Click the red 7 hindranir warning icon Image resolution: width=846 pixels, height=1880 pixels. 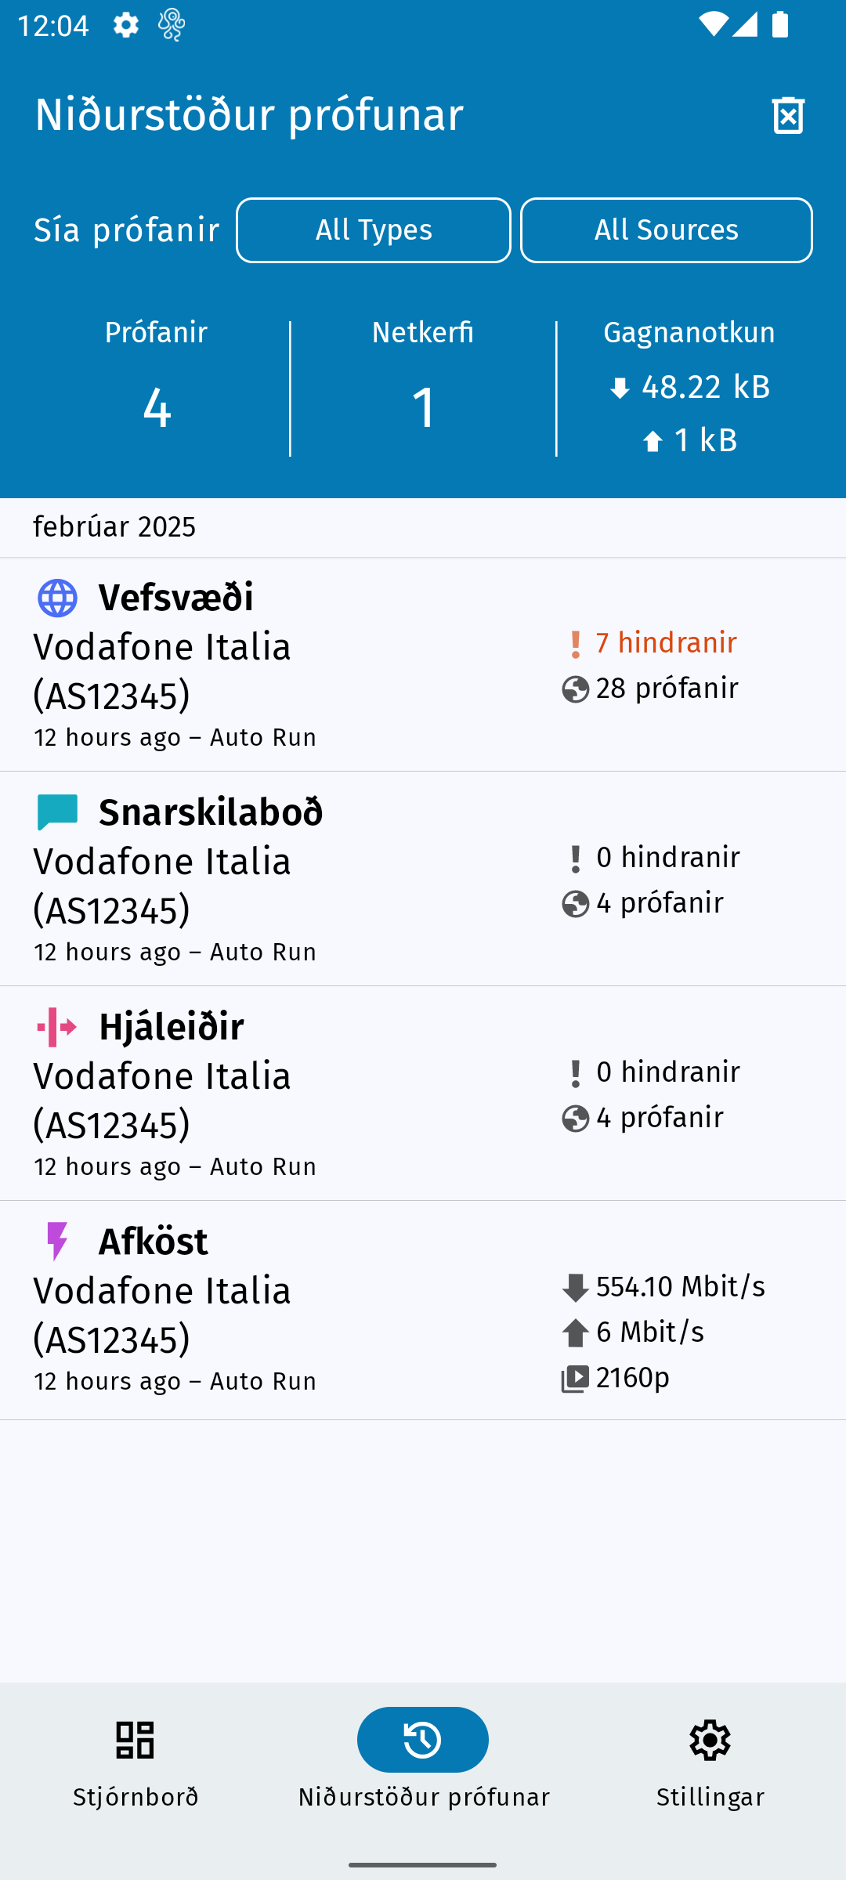tap(575, 645)
